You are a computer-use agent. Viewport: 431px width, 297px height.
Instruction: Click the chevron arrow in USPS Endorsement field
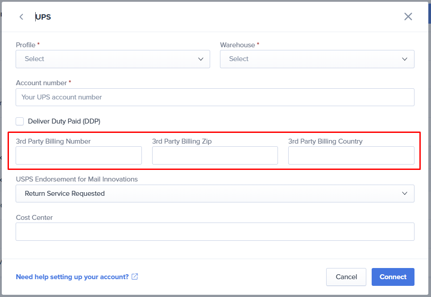tap(405, 194)
